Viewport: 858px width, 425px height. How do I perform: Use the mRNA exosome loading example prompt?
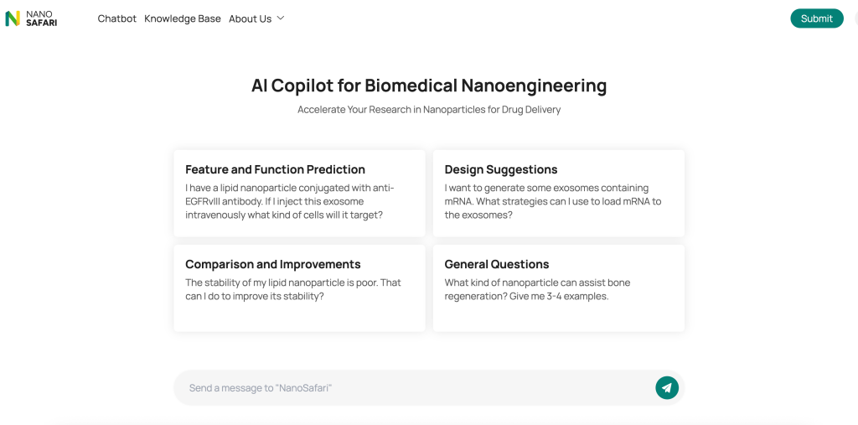pos(552,201)
